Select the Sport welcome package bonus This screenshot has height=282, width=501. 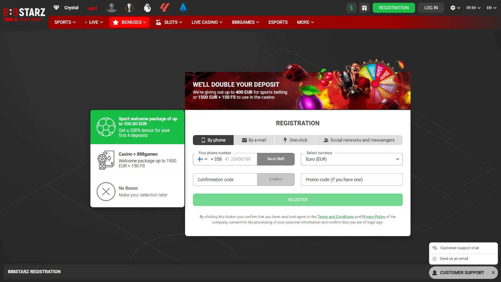137,127
